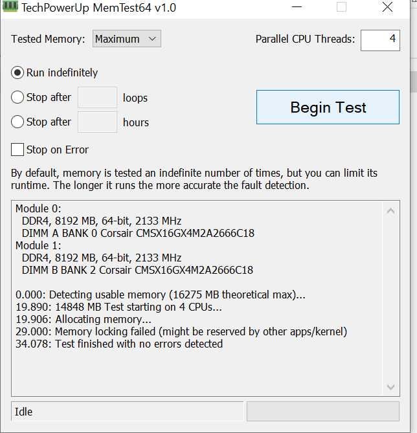Click the "Detecting usable memory" log line
This screenshot has width=417, height=433.
pos(161,294)
